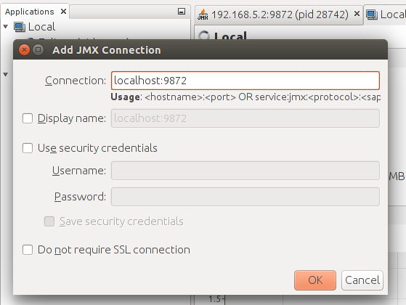Click the JMX icon on 192.168.5.2:9872 tab
Image resolution: width=406 pixels, height=305 pixels.
click(x=203, y=15)
